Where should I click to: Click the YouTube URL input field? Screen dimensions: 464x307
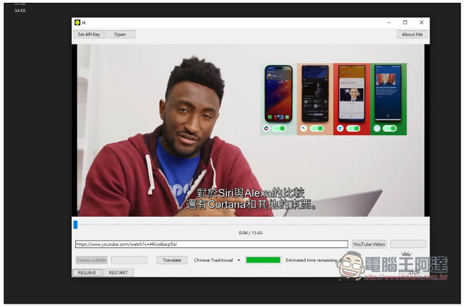tap(211, 244)
